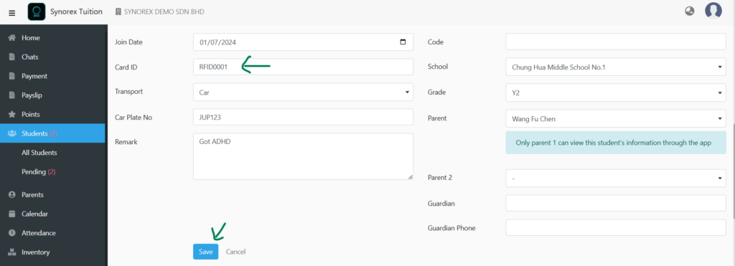735x266 pixels.
Task: Open Payslip in the sidebar
Action: point(32,95)
